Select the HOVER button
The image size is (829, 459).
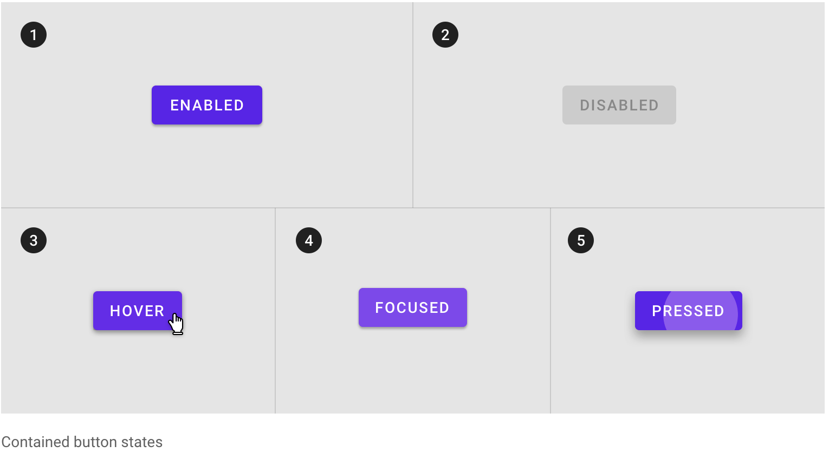[138, 311]
